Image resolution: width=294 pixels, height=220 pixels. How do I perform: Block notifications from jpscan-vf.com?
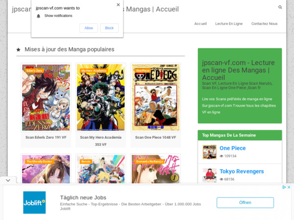[109, 28]
